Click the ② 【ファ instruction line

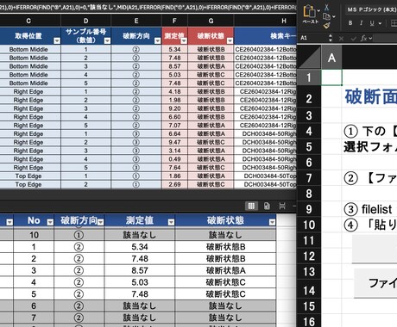tap(370, 178)
